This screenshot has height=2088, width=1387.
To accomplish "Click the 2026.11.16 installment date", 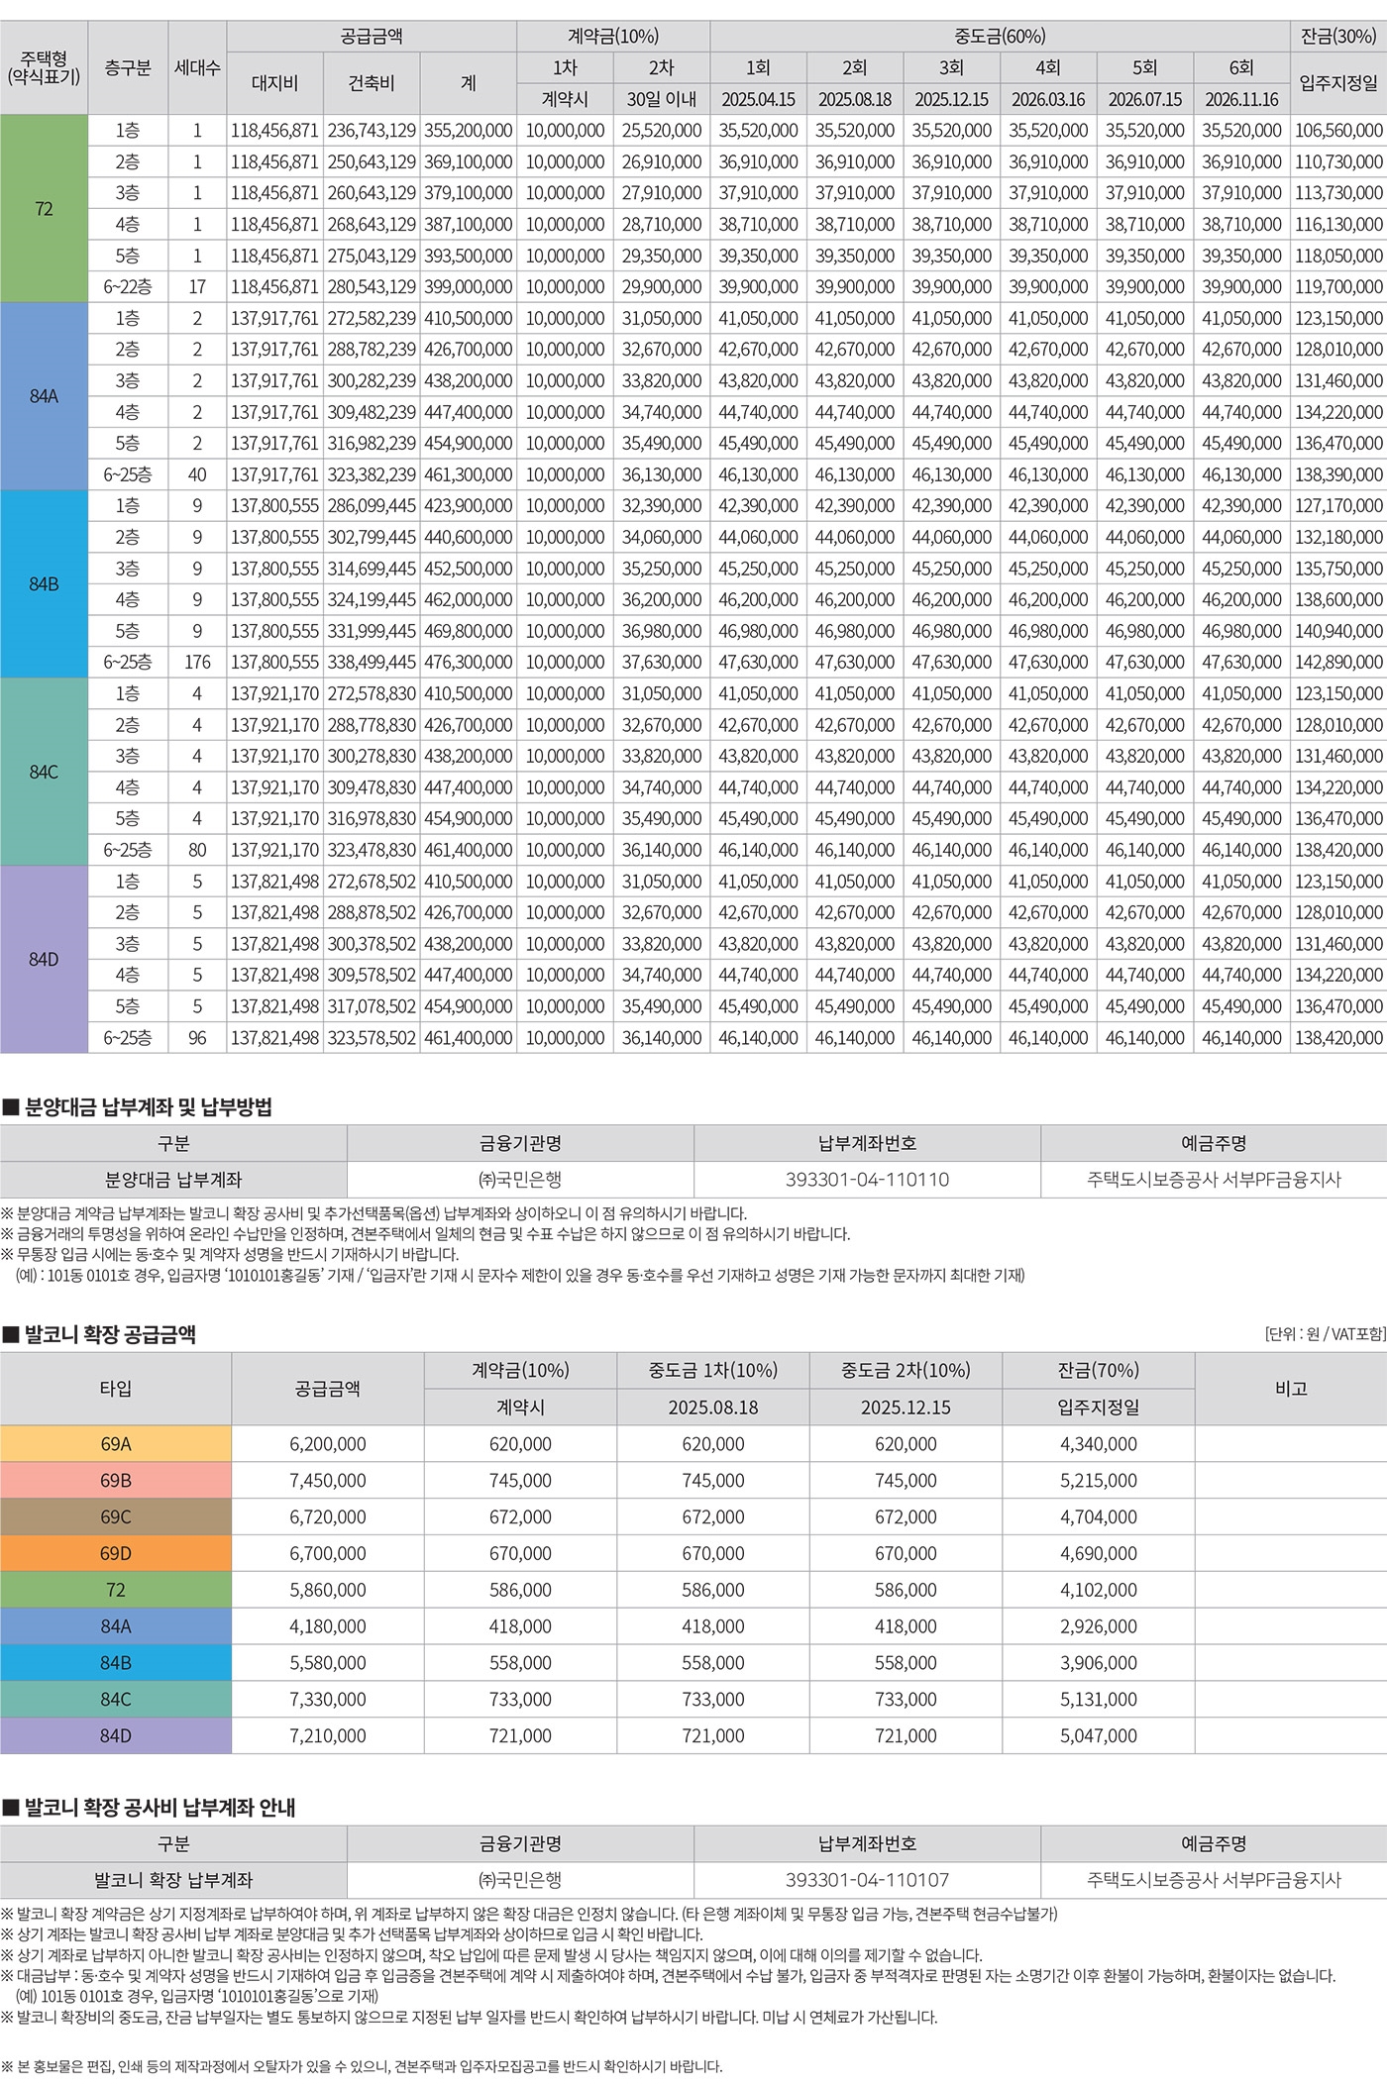I will pyautogui.click(x=1241, y=99).
